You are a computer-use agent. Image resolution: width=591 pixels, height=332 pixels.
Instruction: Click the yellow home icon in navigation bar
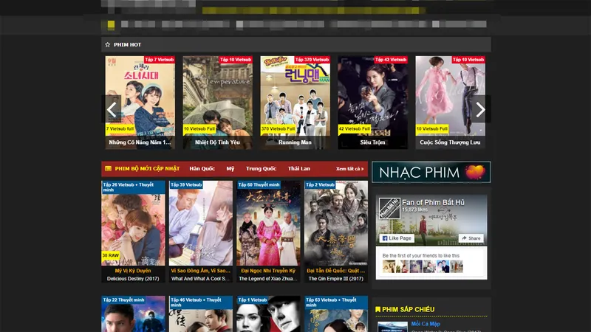pyautogui.click(x=111, y=24)
